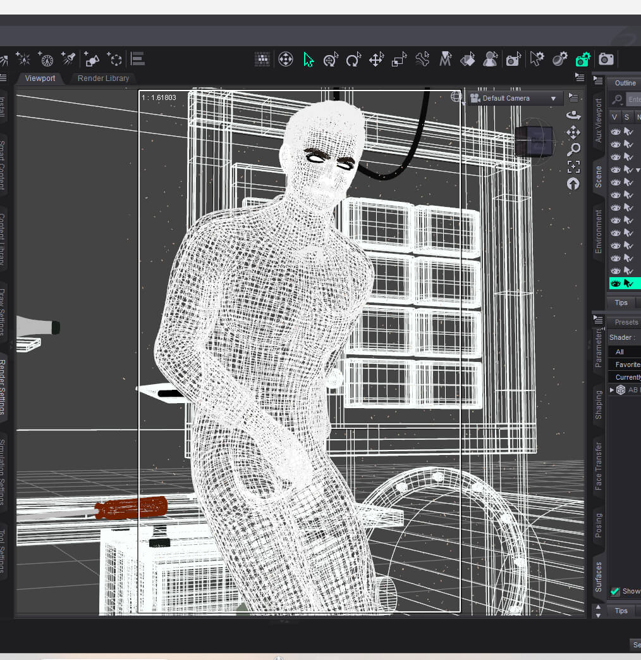This screenshot has height=660, width=641.
Task: Select the Viewport tab
Action: click(x=40, y=78)
